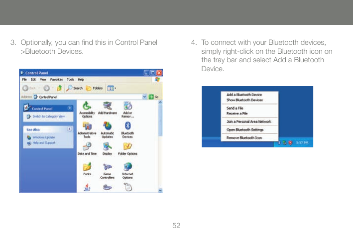Click the 3:37 PM system clock
This screenshot has width=353, height=228.
[302, 143]
